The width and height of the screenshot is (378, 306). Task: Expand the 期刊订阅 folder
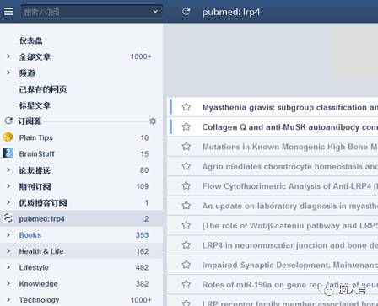[8, 186]
